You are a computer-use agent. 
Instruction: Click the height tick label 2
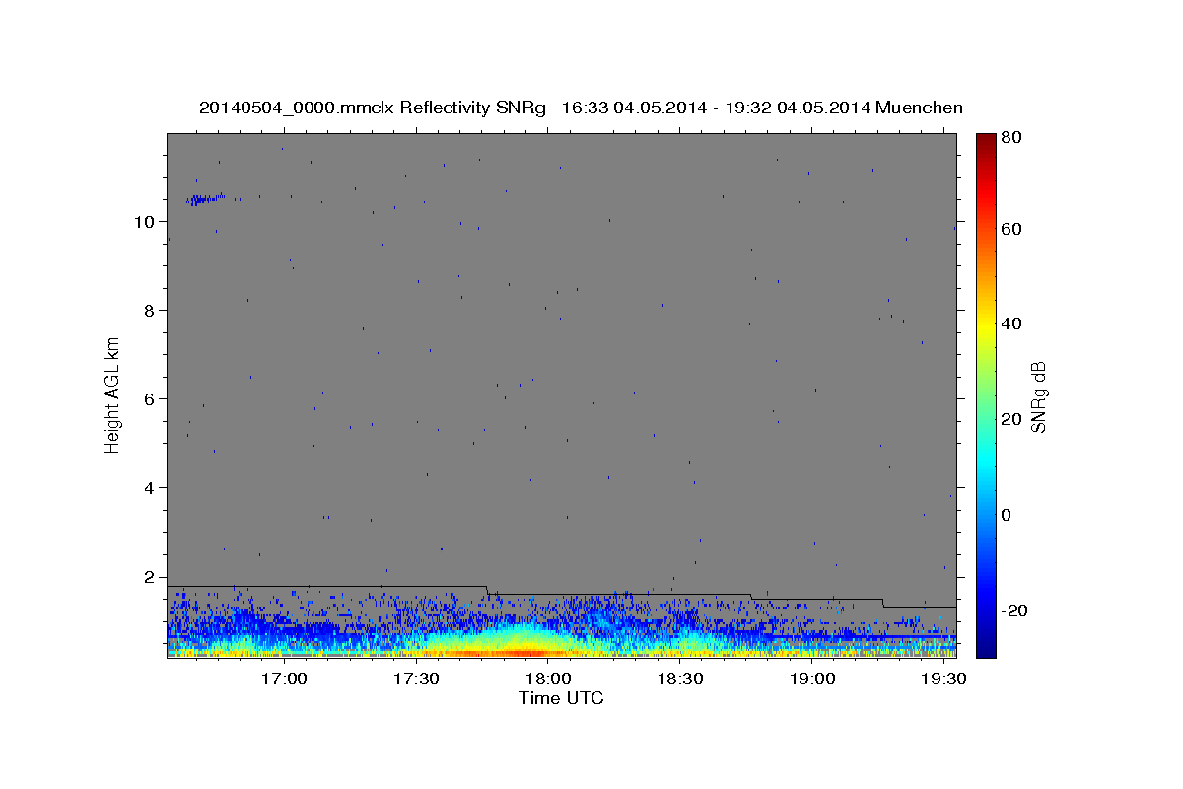149,577
